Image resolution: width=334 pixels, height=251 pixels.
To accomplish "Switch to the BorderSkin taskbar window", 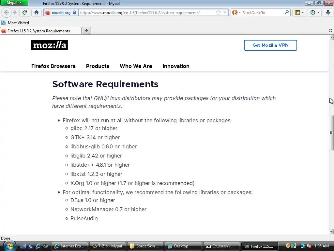I will pyautogui.click(x=145, y=246).
